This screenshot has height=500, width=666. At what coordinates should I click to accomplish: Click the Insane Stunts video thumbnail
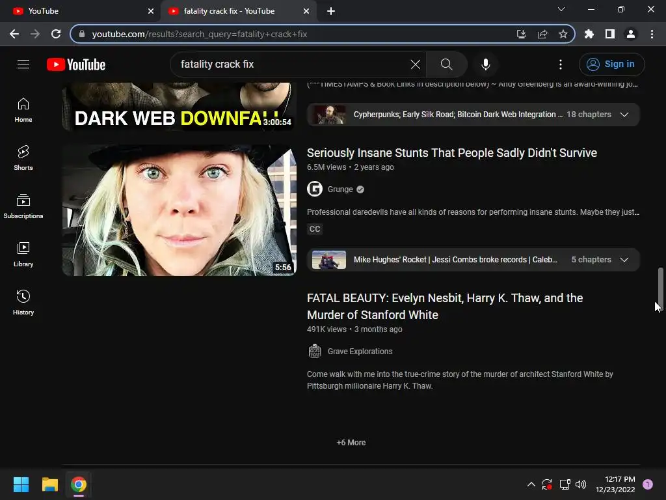tap(180, 210)
